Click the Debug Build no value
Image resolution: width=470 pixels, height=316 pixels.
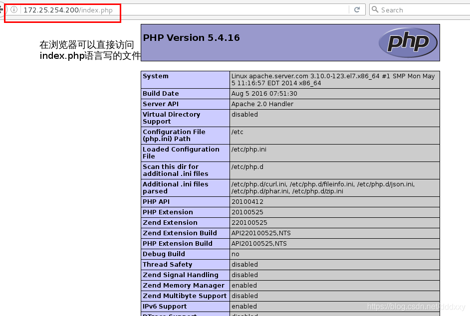[x=235, y=254]
